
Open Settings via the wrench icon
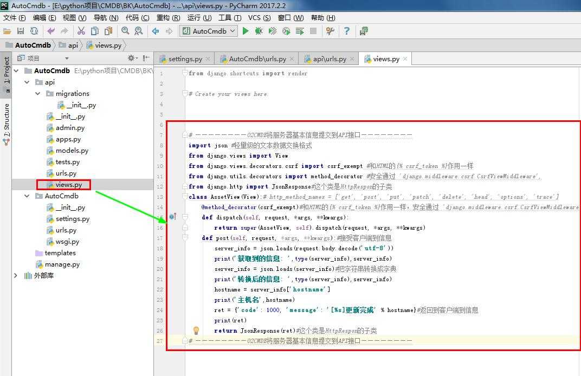click(x=330, y=31)
